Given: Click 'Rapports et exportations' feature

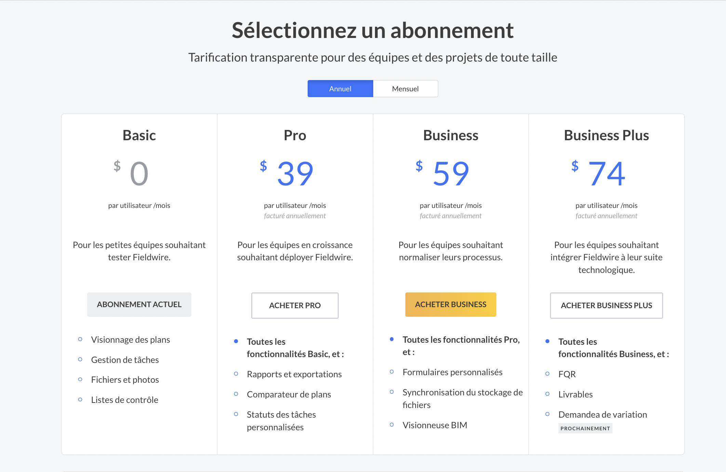Looking at the screenshot, I should point(294,374).
